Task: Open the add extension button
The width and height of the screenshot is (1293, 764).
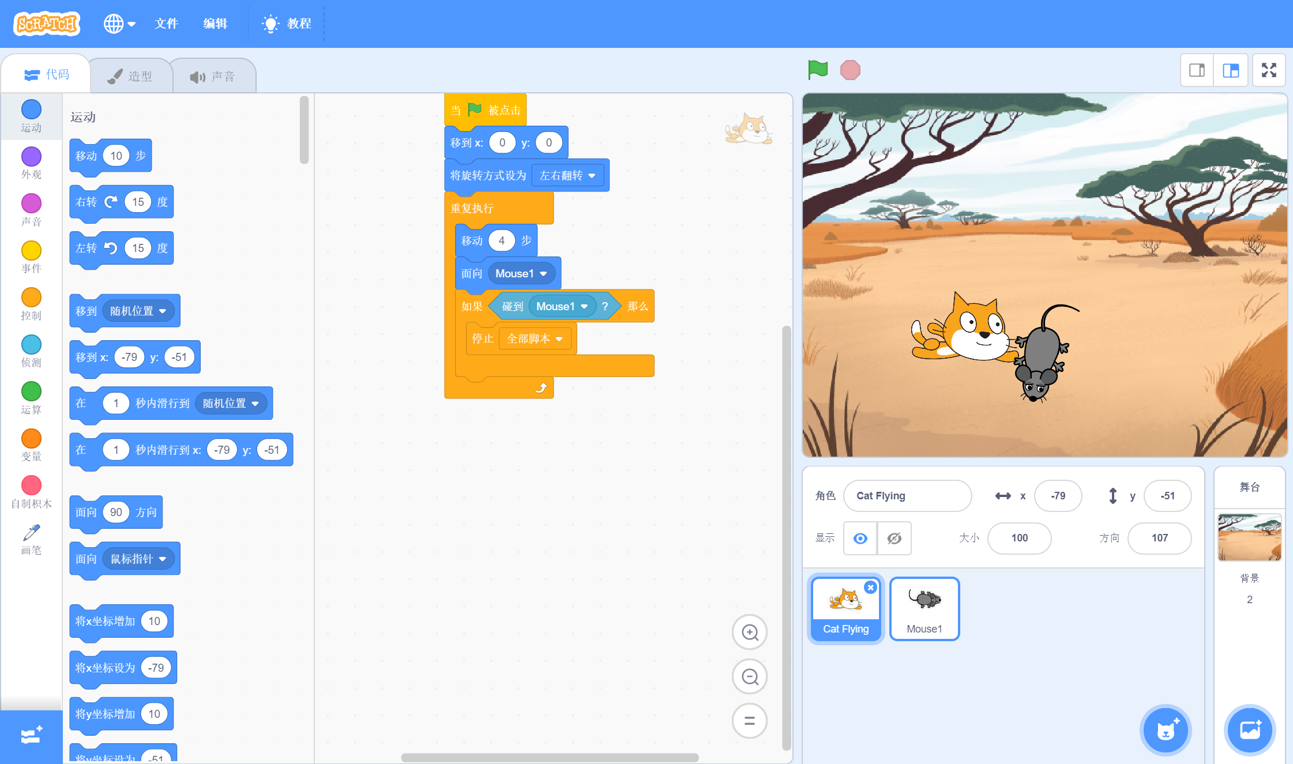Action: pyautogui.click(x=31, y=735)
